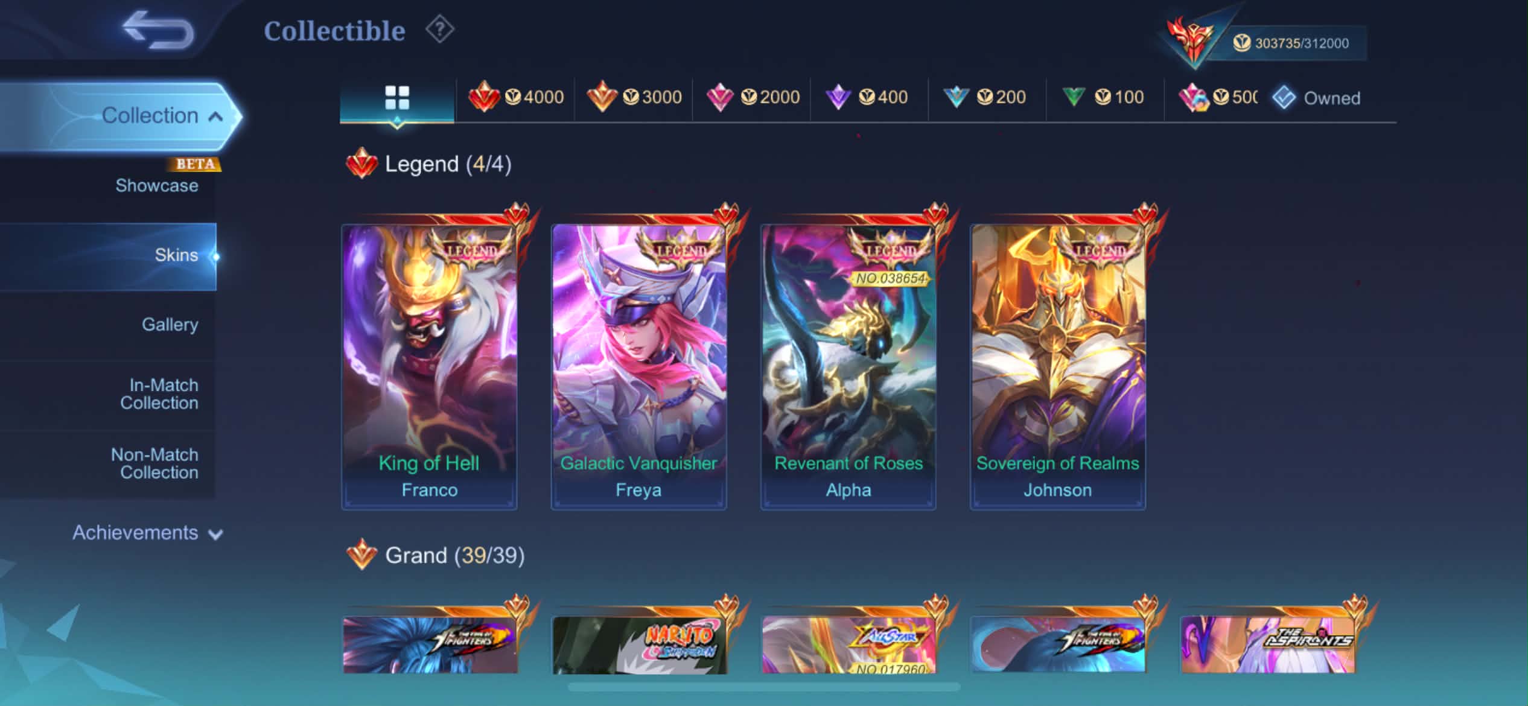Image resolution: width=1528 pixels, height=706 pixels.
Task: Open the Non-Match Collection section
Action: (154, 463)
